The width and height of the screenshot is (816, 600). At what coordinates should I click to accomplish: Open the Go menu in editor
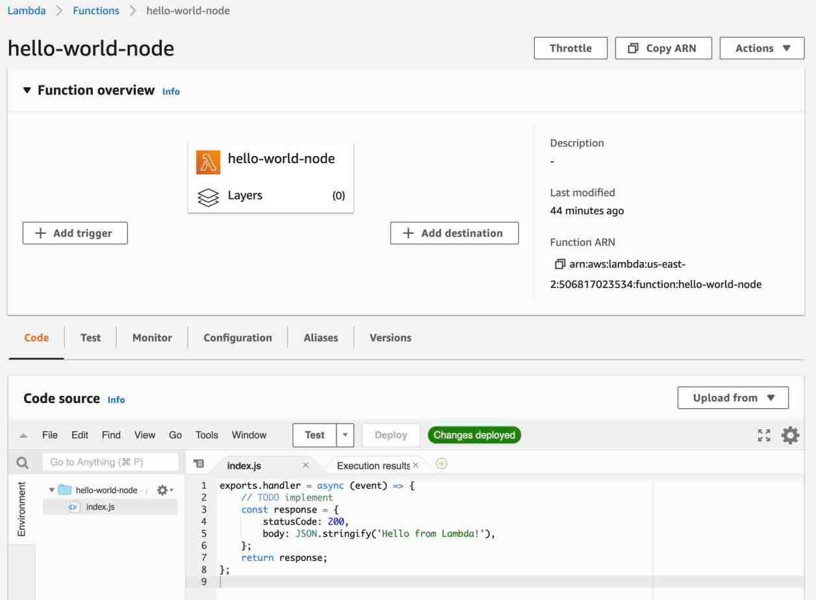[x=175, y=435]
